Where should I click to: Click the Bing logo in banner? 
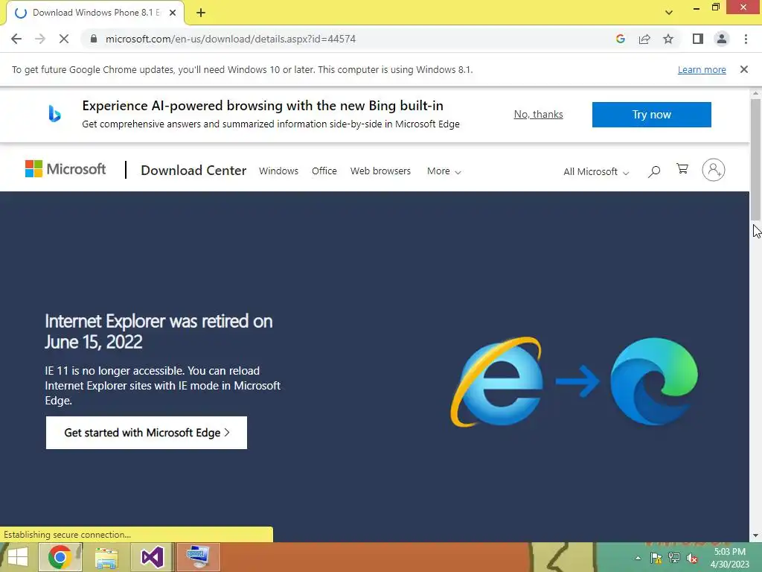pyautogui.click(x=54, y=114)
